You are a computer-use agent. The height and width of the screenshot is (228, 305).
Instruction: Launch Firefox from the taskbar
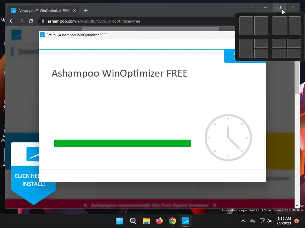(x=159, y=221)
